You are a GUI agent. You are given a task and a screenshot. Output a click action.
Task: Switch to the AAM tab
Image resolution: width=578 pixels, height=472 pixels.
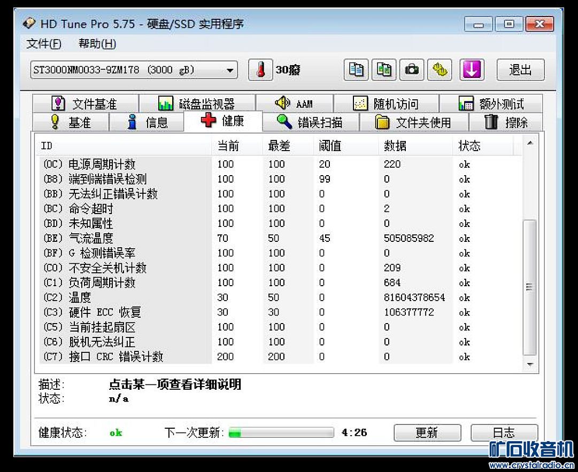pyautogui.click(x=294, y=104)
